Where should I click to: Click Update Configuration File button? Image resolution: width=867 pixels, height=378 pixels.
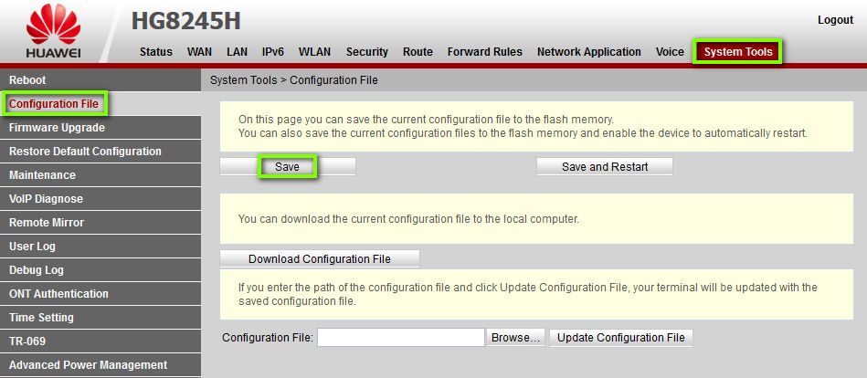(620, 338)
